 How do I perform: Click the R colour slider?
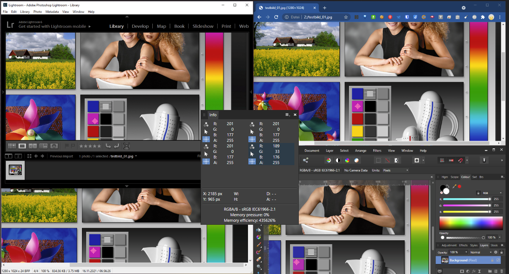click(467, 199)
